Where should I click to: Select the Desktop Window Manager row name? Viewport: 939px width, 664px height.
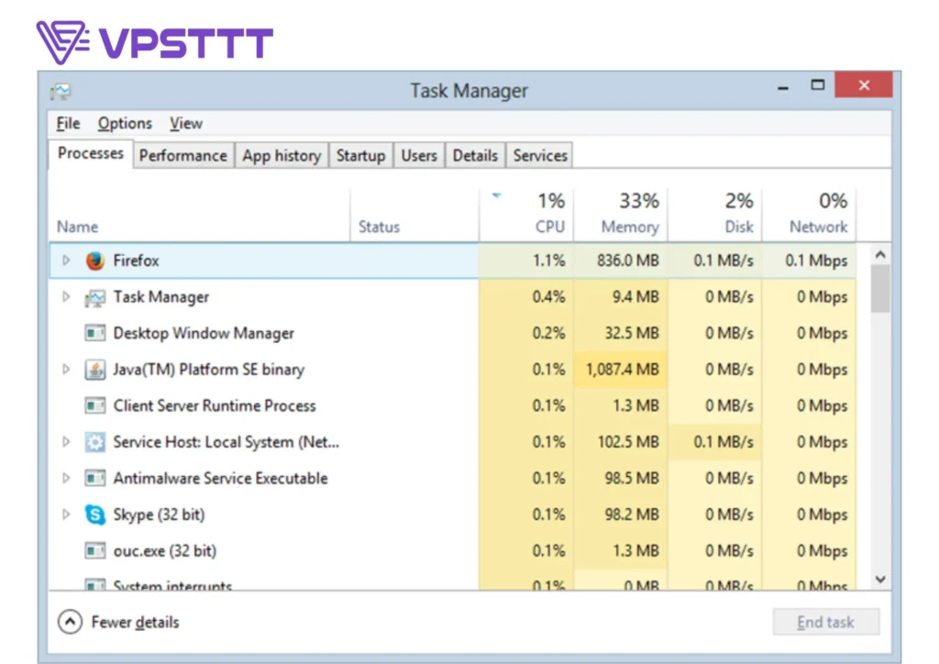(204, 334)
